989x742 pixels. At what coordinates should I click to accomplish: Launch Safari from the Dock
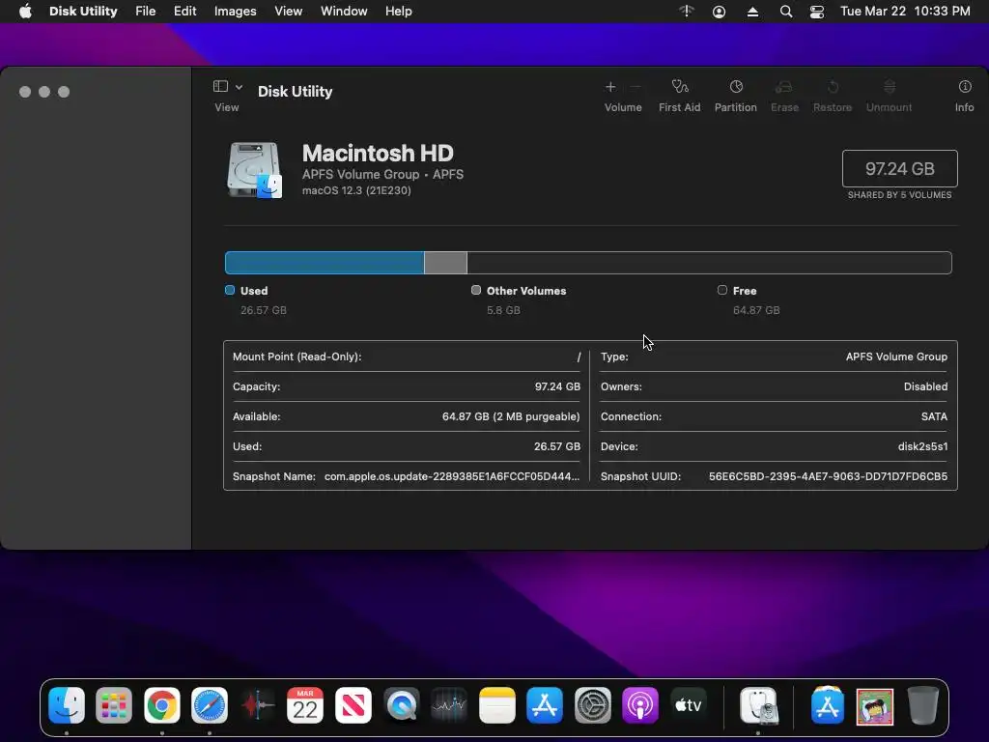click(210, 704)
